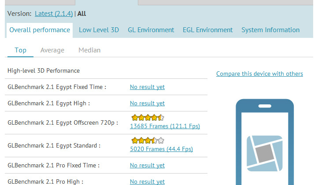Switch to the Average results sub-tab
The width and height of the screenshot is (318, 185).
click(52, 50)
